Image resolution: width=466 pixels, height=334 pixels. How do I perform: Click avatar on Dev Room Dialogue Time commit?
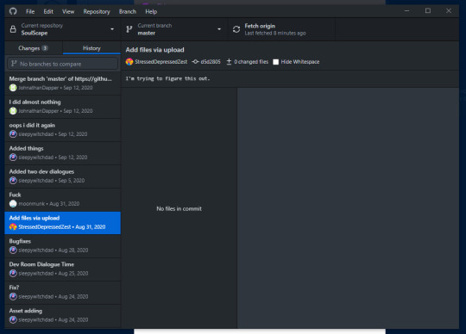pyautogui.click(x=13, y=273)
